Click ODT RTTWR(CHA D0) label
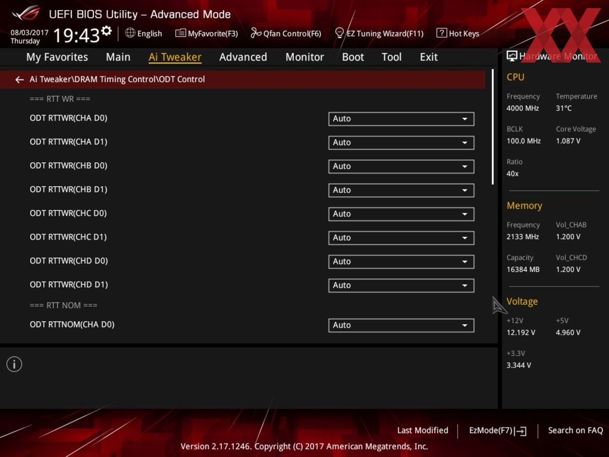The width and height of the screenshot is (609, 457). [69, 118]
